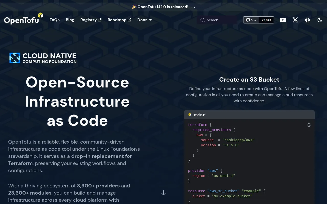Image resolution: width=327 pixels, height=204 pixels.
Task: Click the GitHub Star button
Action: [251, 20]
